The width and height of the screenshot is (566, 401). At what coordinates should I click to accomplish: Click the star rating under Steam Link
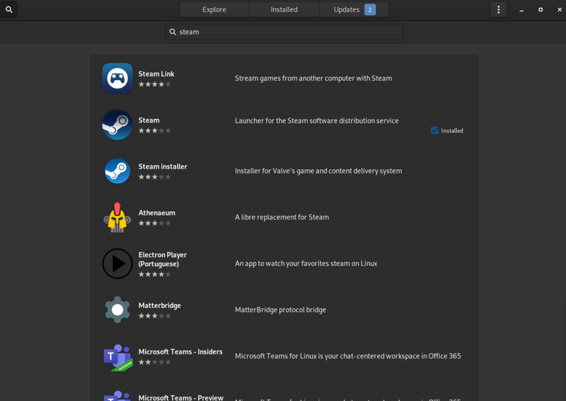coord(154,84)
